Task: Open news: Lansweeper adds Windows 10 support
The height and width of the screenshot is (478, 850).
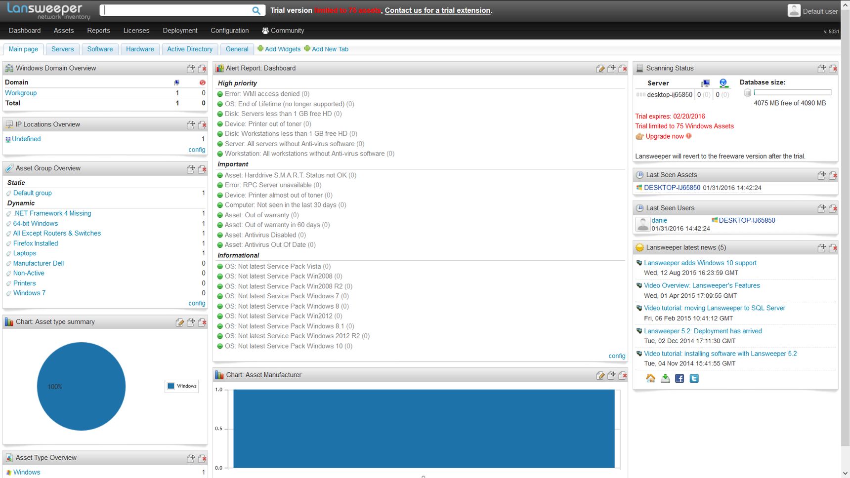Action: tap(700, 263)
